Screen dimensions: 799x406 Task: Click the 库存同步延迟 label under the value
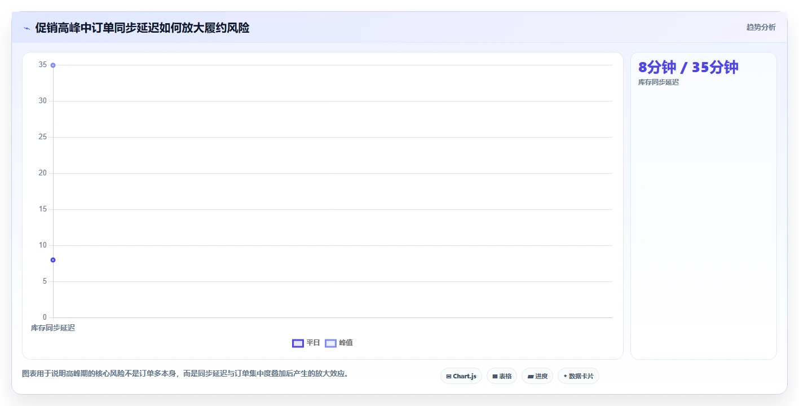point(658,82)
